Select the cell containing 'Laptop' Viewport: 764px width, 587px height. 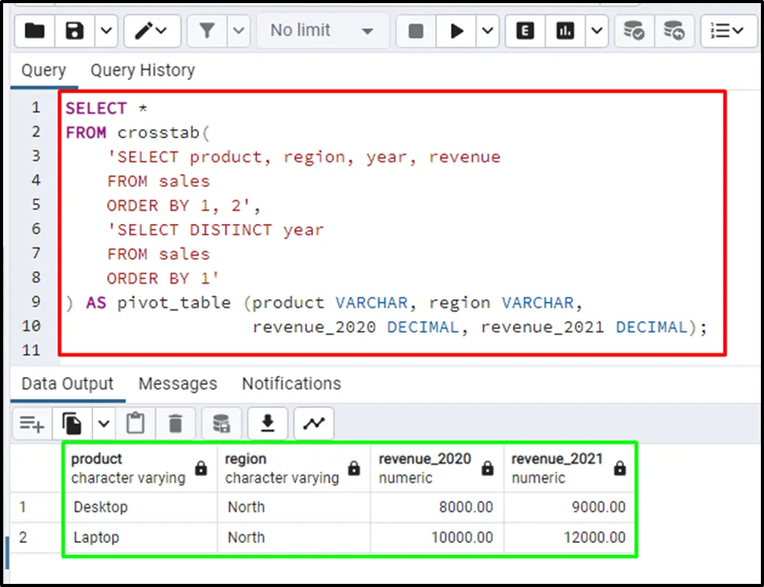96,537
